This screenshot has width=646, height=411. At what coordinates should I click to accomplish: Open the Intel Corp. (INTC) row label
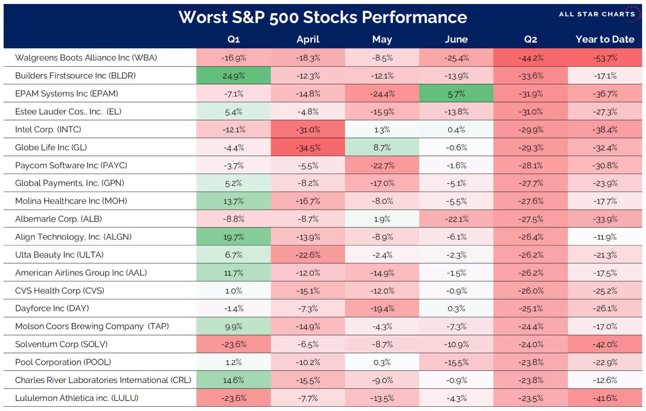[48, 129]
